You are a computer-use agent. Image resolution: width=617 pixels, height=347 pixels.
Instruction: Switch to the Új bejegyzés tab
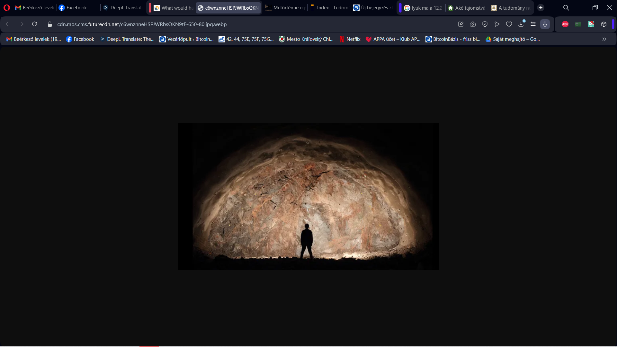tap(373, 8)
